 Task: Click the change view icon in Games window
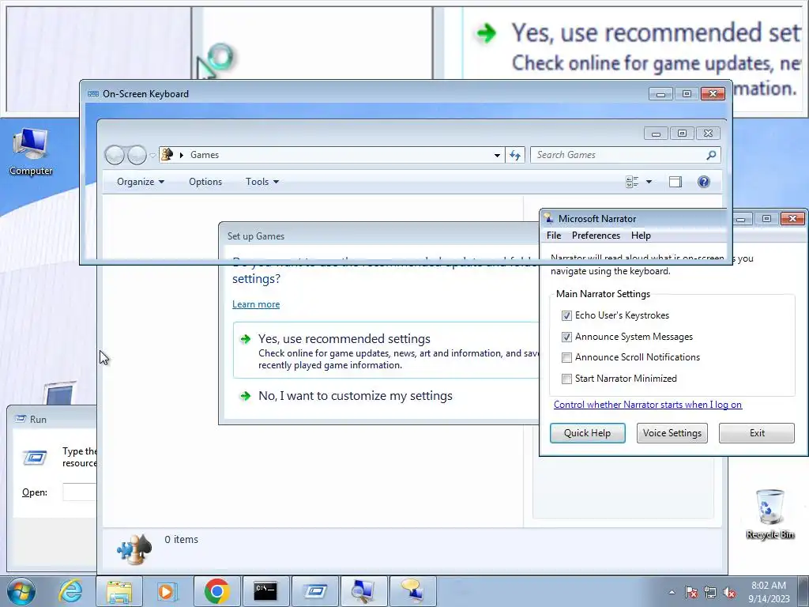pos(632,182)
